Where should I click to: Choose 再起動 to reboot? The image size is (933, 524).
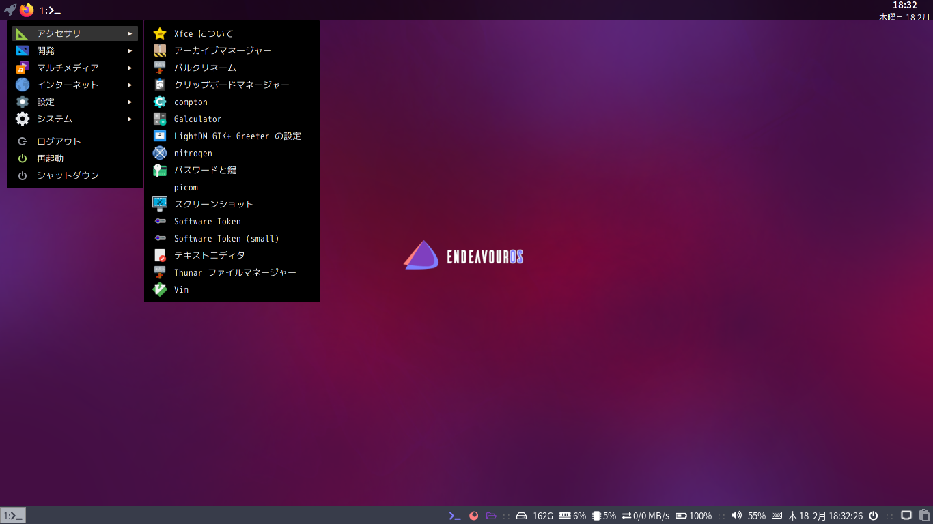(75, 158)
